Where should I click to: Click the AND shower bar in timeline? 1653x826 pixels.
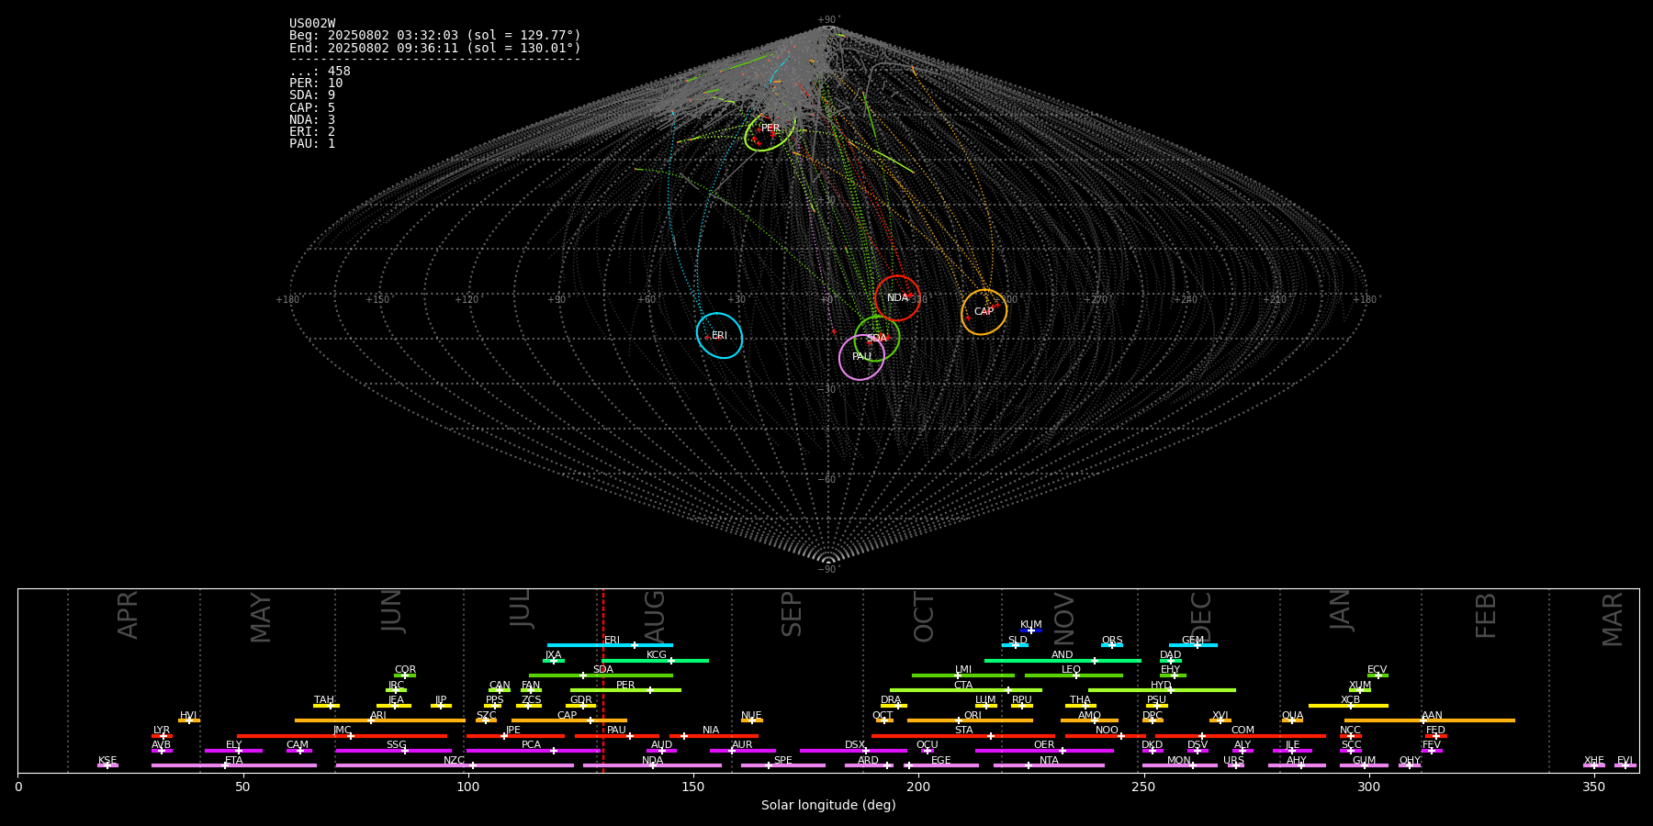click(1063, 661)
